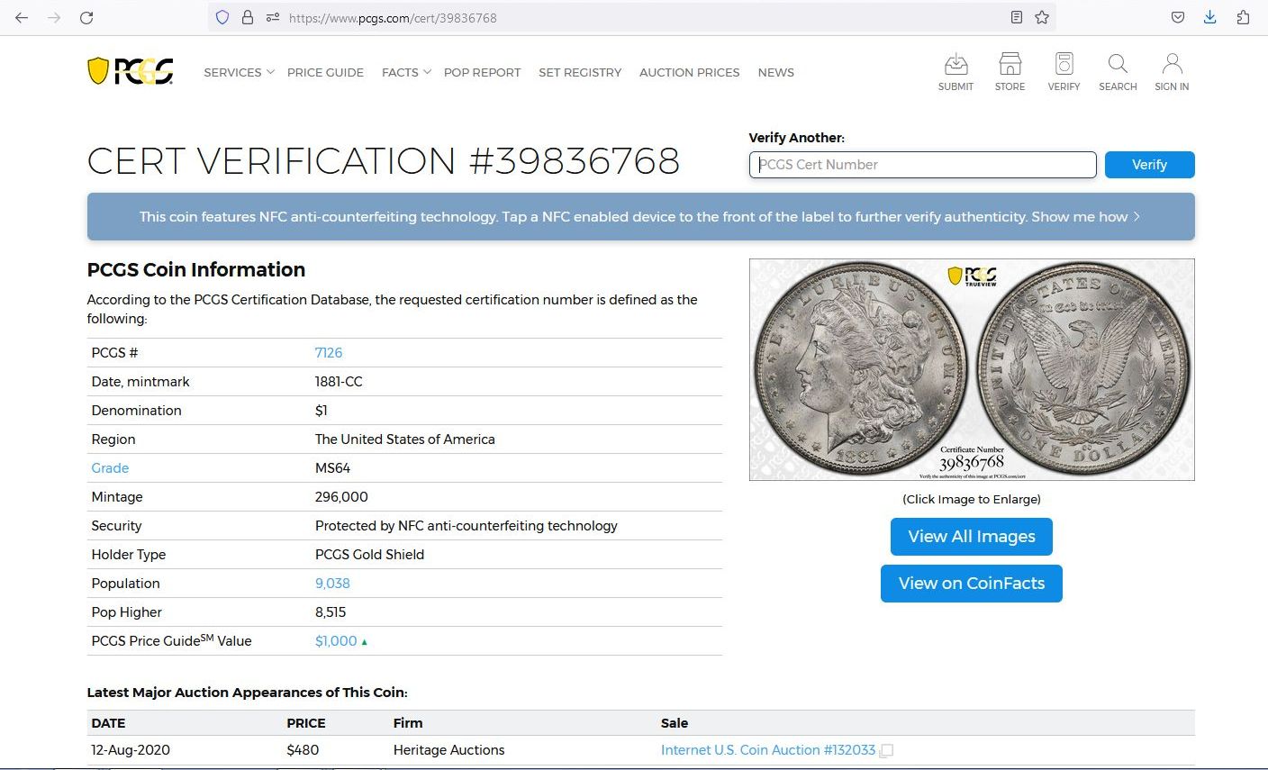Bookmark this page with the star icon
The width and height of the screenshot is (1268, 770).
[1042, 18]
